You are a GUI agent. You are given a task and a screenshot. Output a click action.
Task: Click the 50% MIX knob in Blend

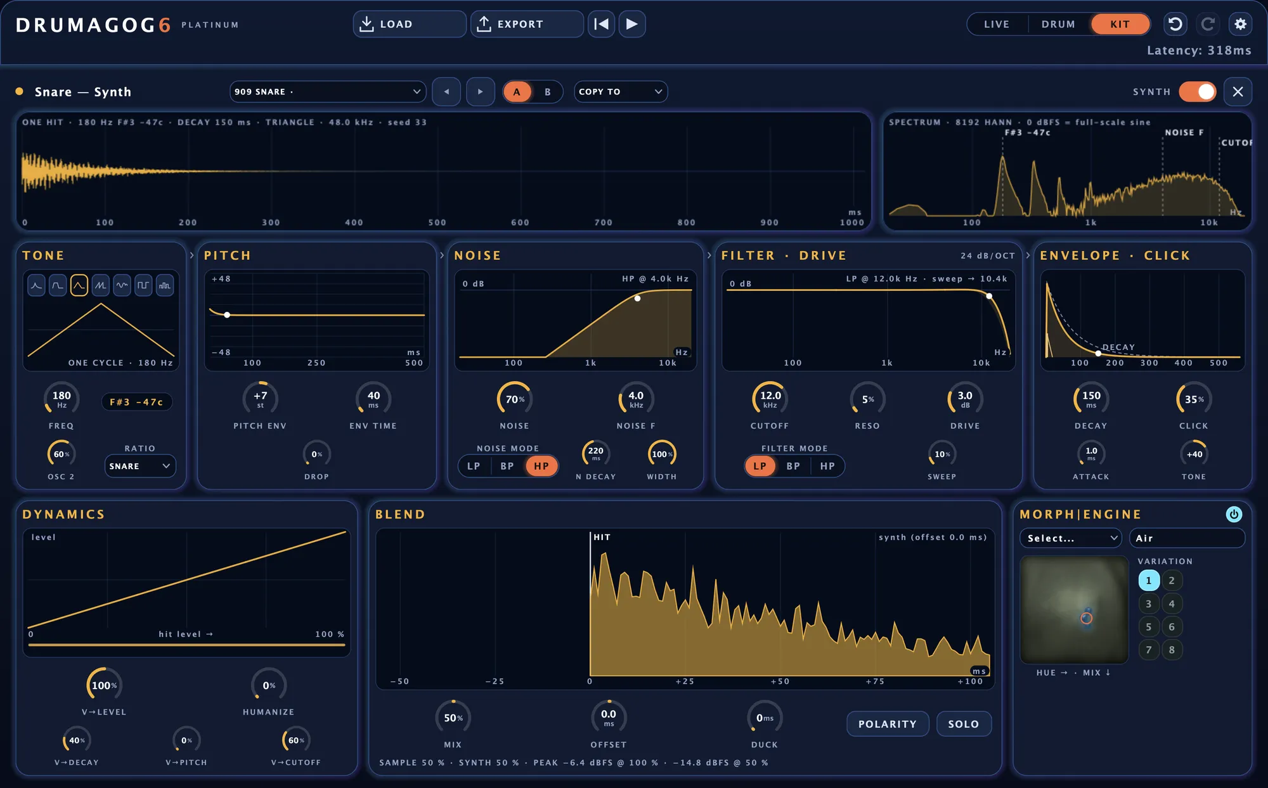tap(453, 718)
